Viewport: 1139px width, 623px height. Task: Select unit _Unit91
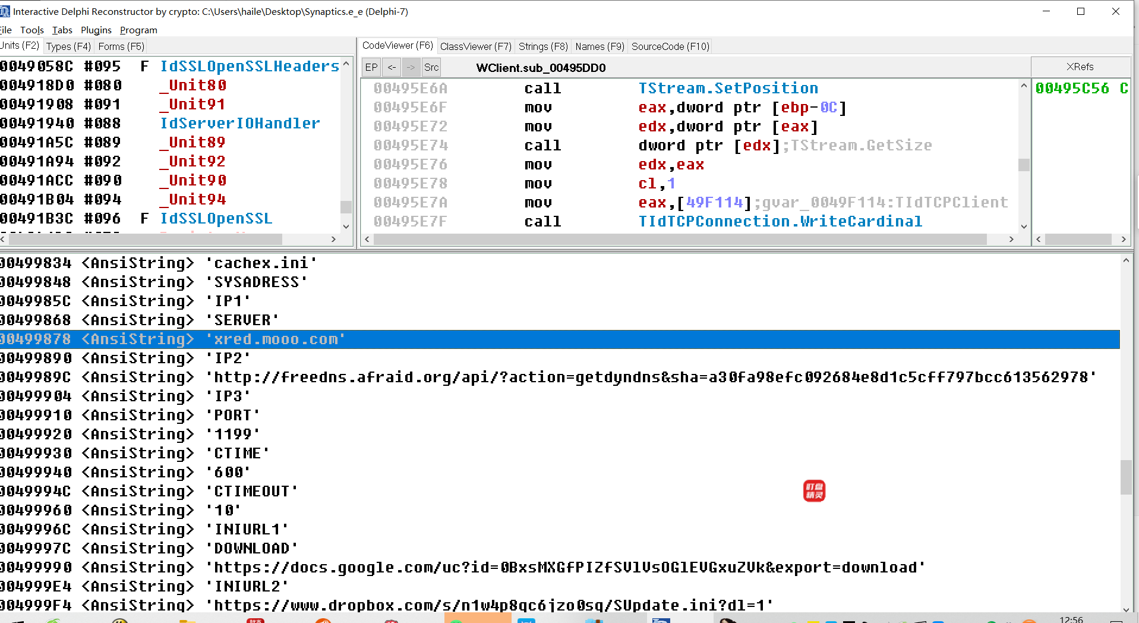tap(170, 104)
